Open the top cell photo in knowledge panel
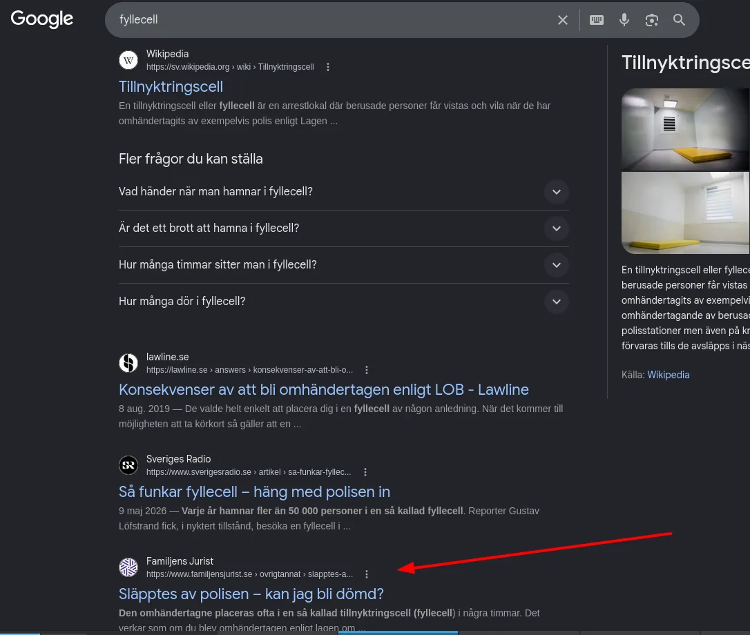 pyautogui.click(x=685, y=129)
